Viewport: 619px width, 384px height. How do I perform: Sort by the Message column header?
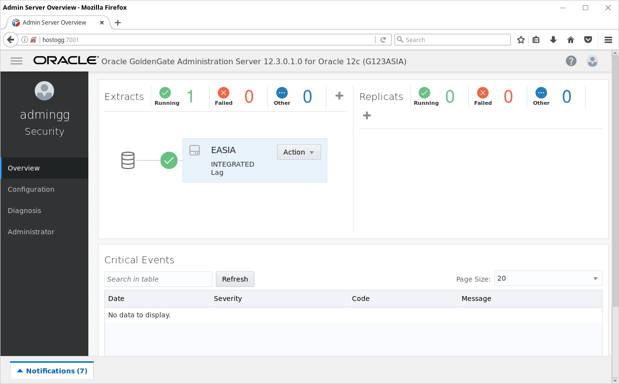pos(530,299)
